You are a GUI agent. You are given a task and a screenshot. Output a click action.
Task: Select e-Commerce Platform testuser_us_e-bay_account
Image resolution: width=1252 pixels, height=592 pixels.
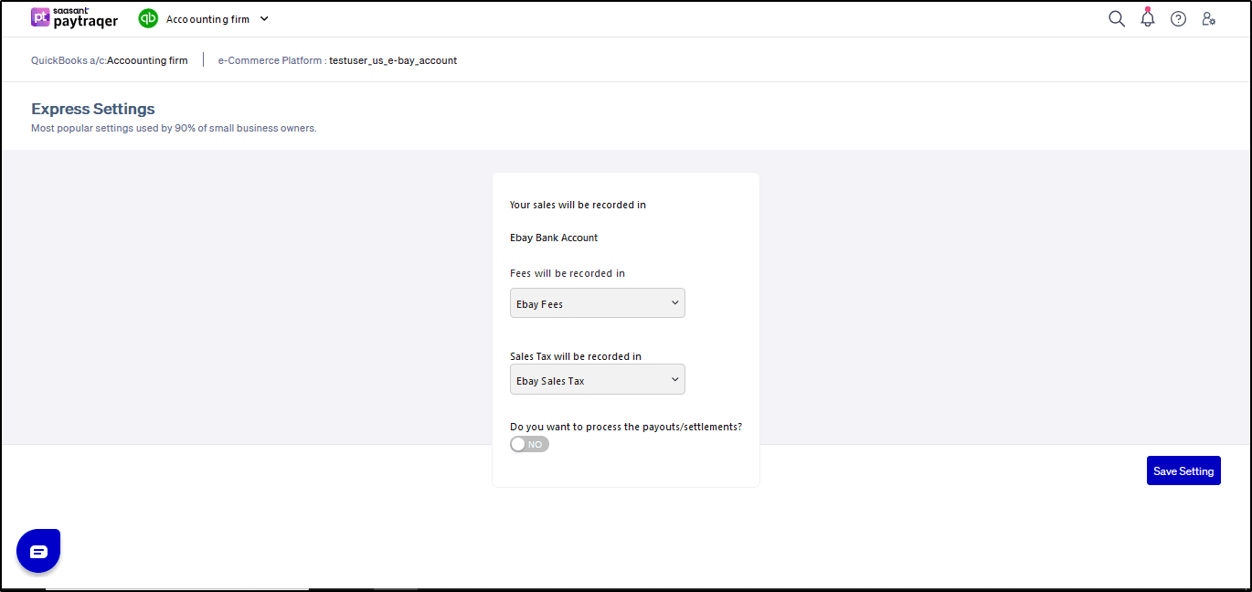click(337, 60)
